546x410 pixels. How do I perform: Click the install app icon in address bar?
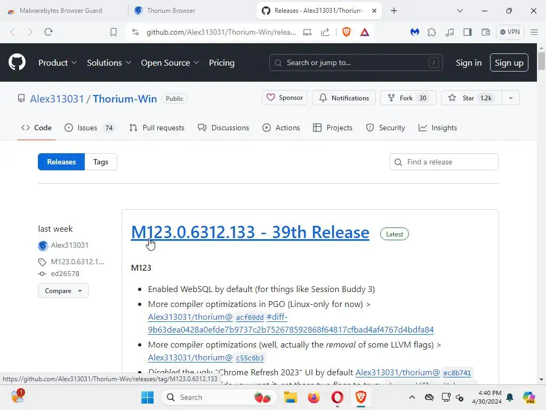[x=307, y=32]
